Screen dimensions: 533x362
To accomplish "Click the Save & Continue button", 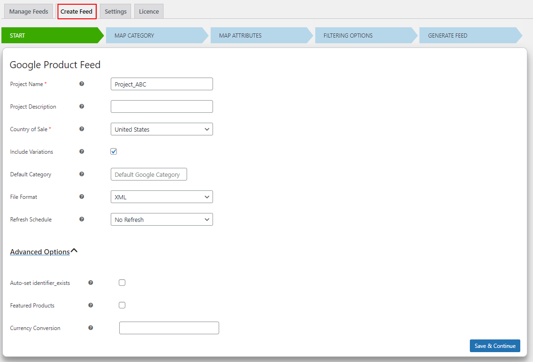I will pos(495,346).
